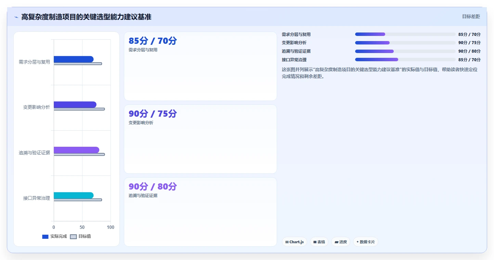494x260 pixels.
Task: Click the gray target bar for 接口异常治理
Action: [78, 200]
